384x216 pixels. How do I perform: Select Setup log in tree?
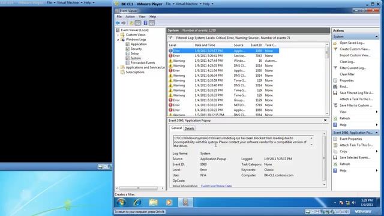tap(134, 53)
